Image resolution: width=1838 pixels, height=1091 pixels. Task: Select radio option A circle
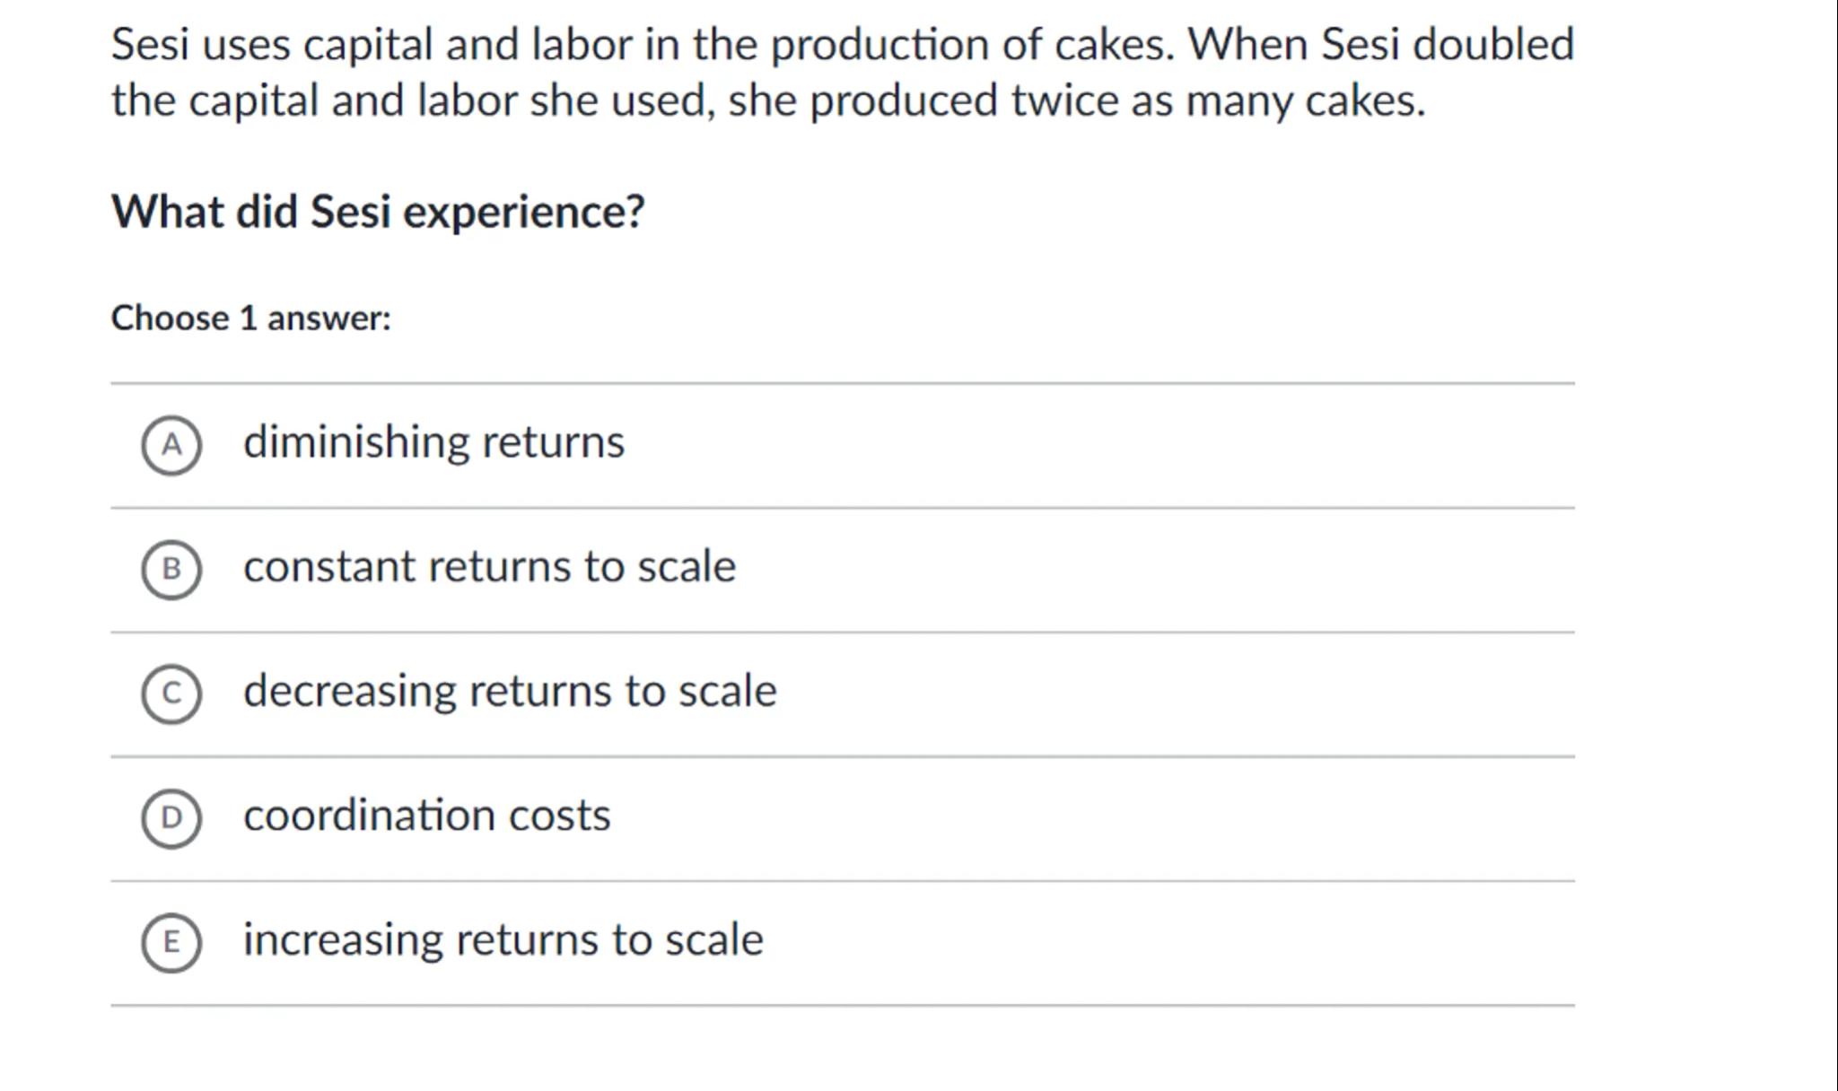click(171, 445)
